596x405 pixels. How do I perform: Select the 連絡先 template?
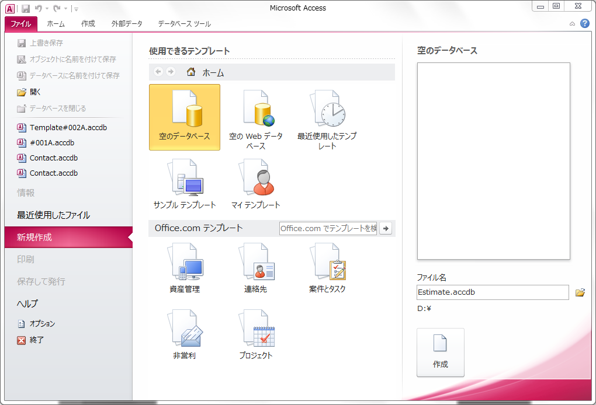[x=256, y=268]
